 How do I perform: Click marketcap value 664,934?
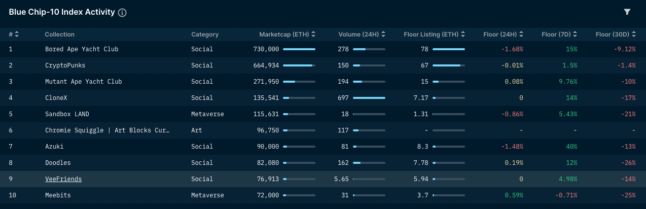[266, 65]
